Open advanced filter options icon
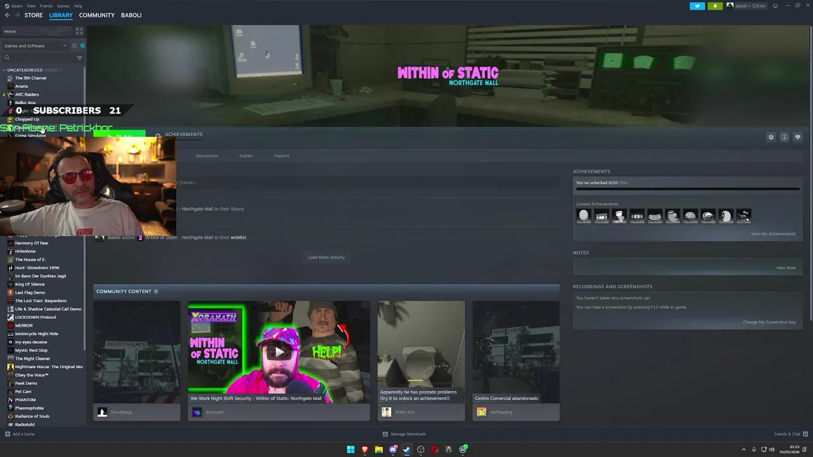This screenshot has height=457, width=813. tap(79, 58)
